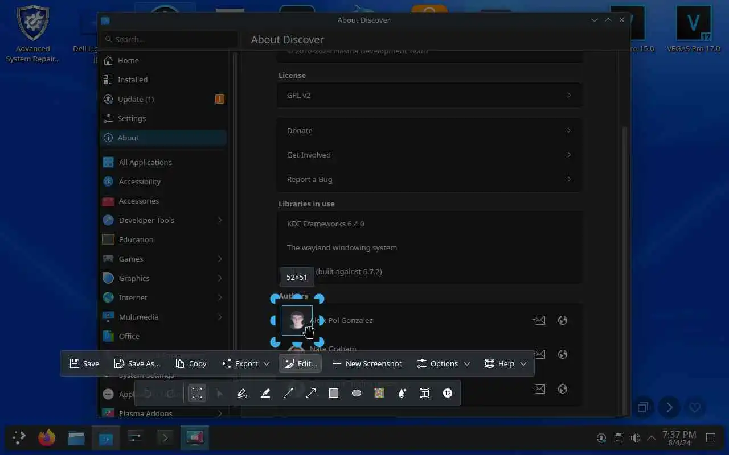The height and width of the screenshot is (455, 729).
Task: Pick the Freehand pen annotation tool
Action: (243, 393)
